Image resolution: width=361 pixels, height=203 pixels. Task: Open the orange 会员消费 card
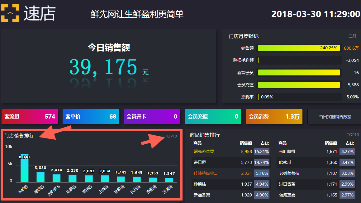click(274, 117)
